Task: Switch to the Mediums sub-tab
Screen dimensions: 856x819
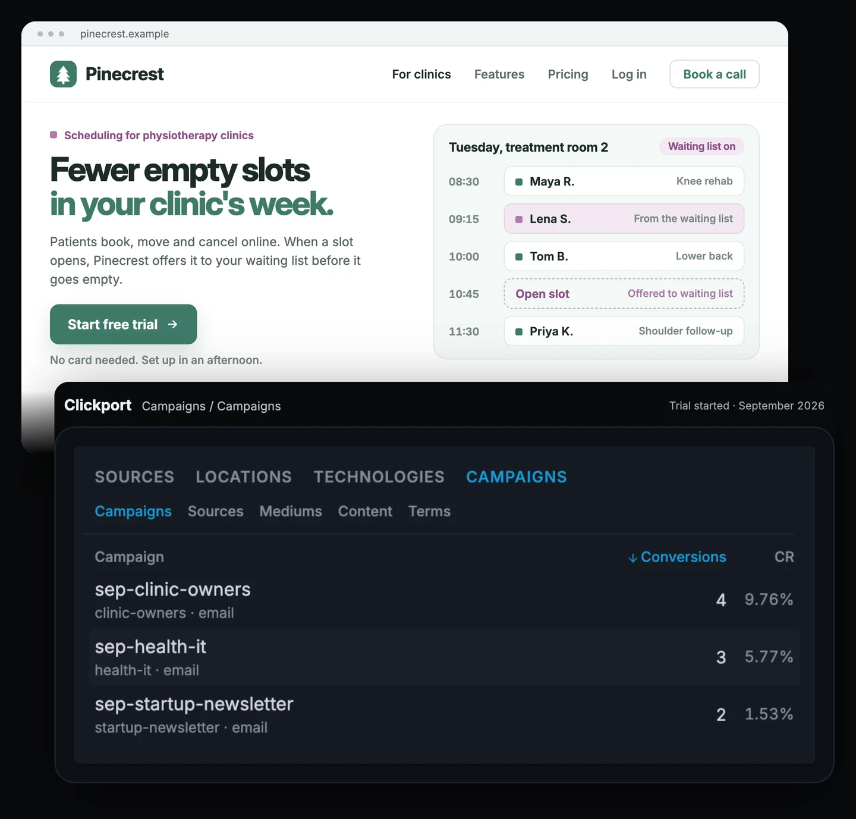Action: pos(291,512)
